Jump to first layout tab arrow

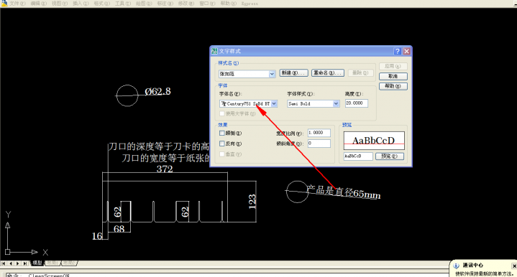tap(4, 263)
